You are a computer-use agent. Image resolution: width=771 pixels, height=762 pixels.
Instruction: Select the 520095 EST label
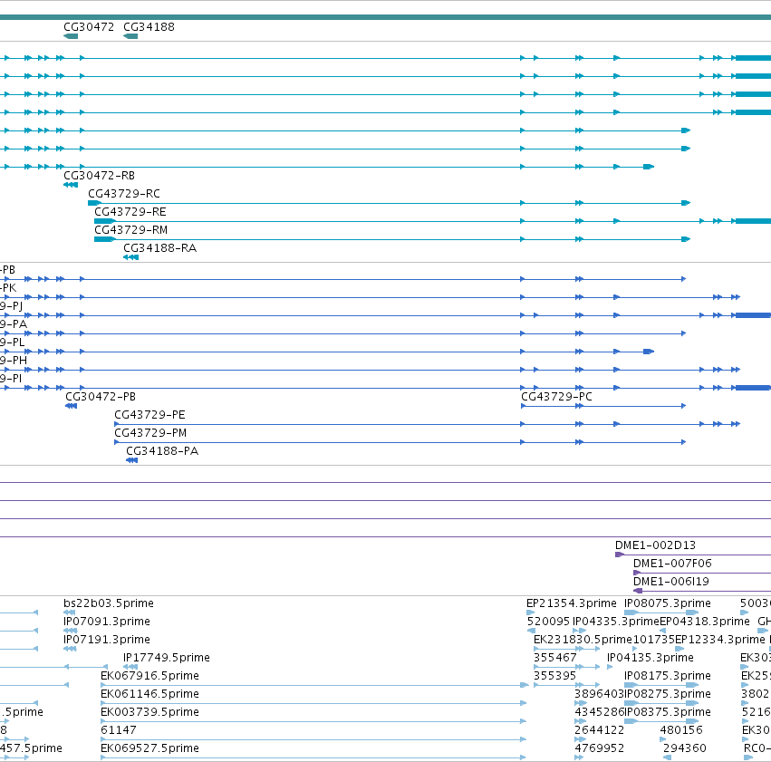point(548,622)
